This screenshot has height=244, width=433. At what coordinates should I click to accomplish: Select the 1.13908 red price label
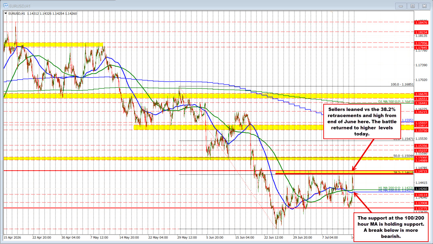click(x=421, y=203)
